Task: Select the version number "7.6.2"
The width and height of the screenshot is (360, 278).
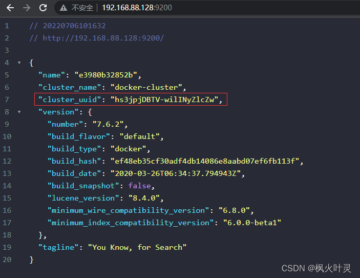Action: coord(108,125)
